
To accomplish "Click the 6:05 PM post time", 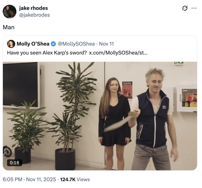I will point(12,179).
